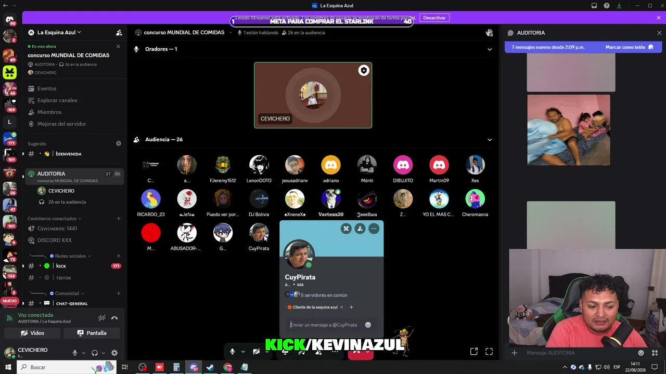Remove the Cliente de la esquina azul role
This screenshot has height=374, width=666.
pos(341,307)
